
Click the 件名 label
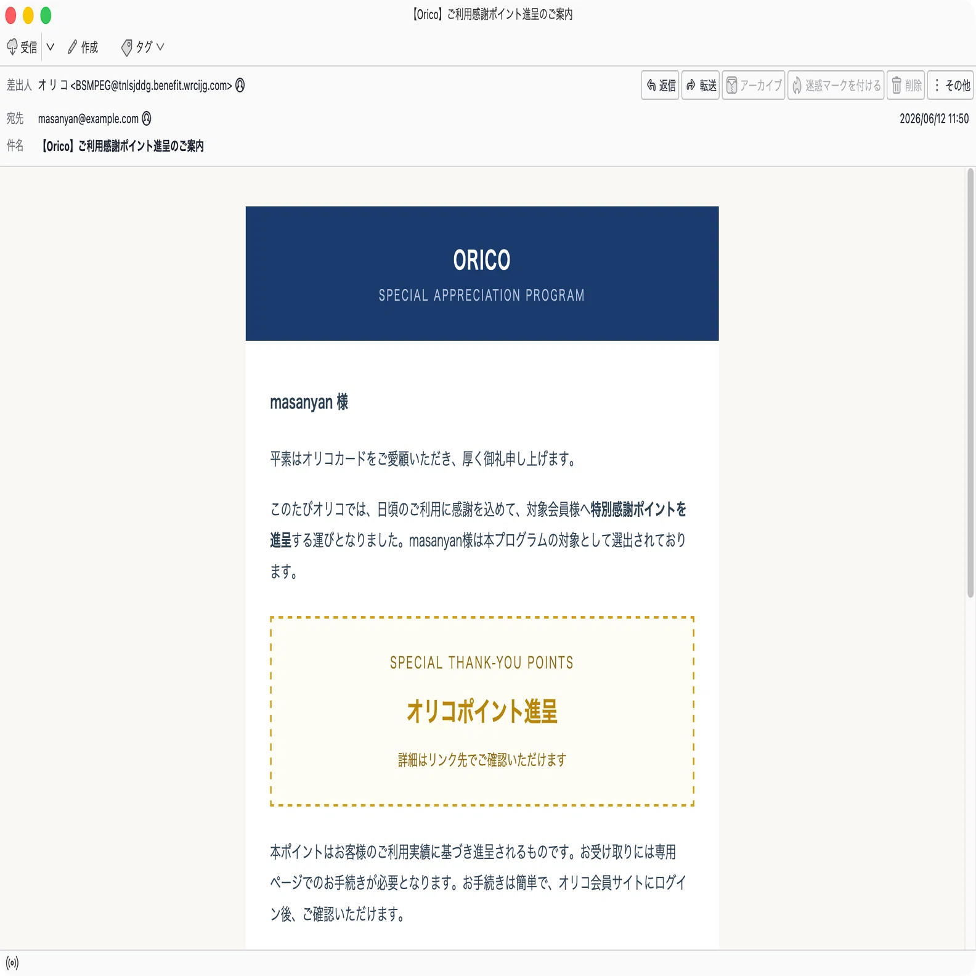(15, 145)
